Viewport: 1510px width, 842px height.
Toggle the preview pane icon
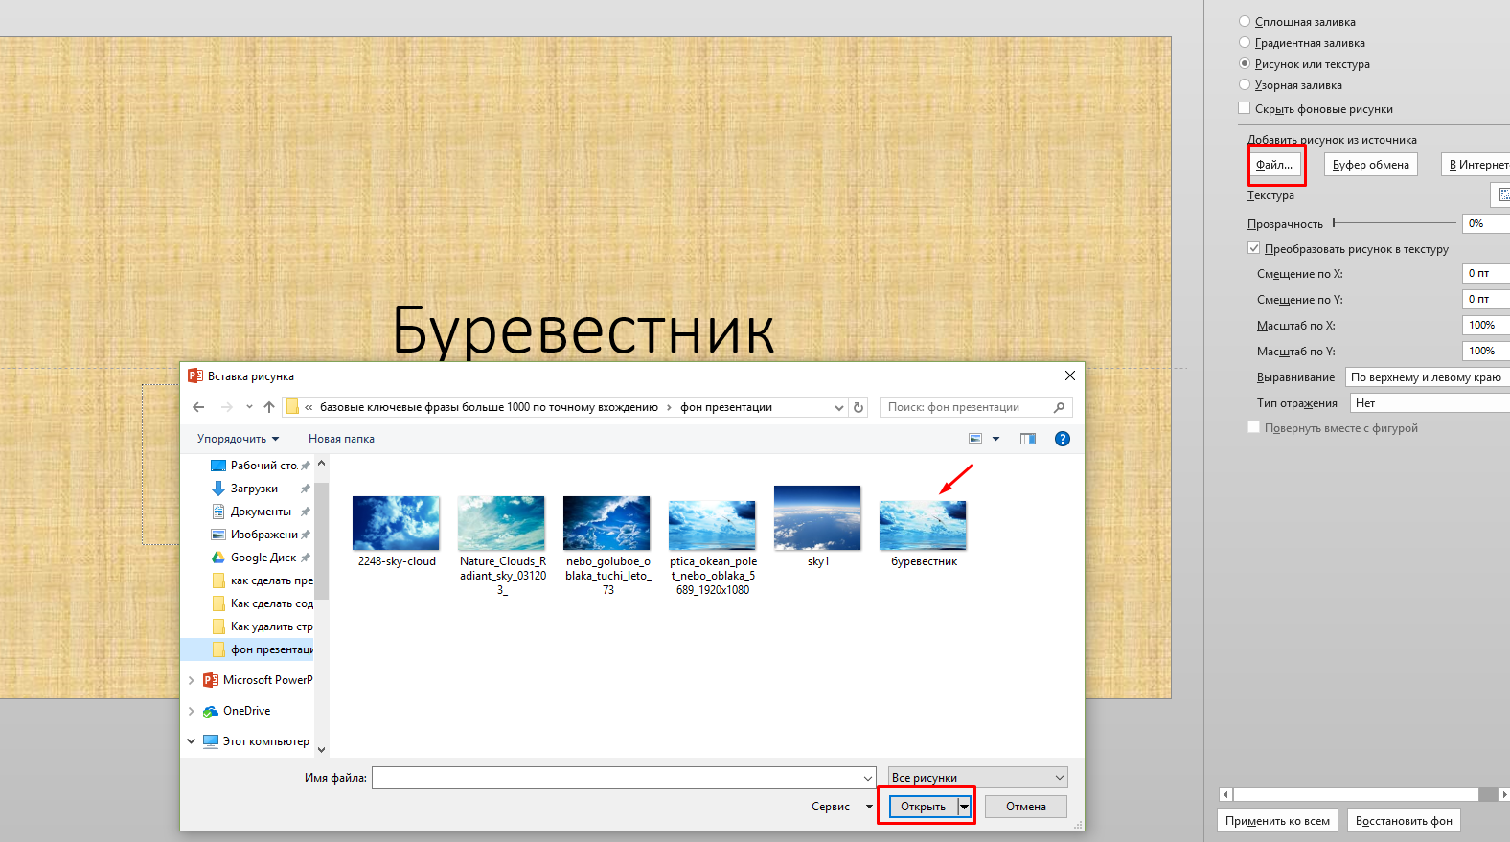[1028, 439]
